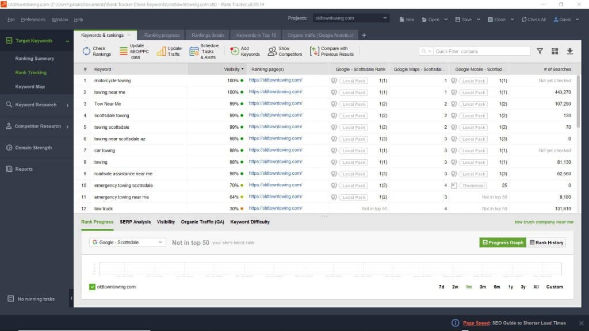Expand the Close button dropdown arrow
The width and height of the screenshot is (589, 331).
coord(512,20)
